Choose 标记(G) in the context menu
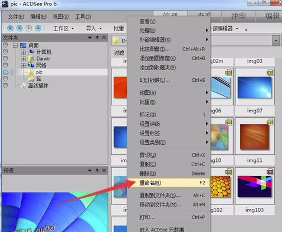282x232 pixels. point(169,115)
